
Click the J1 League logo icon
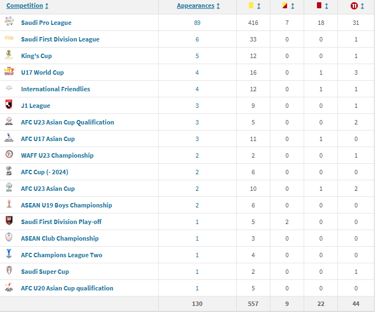[x=9, y=105]
